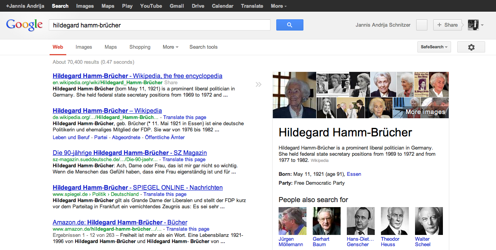Open Calendar in the top bar
The image size is (496, 250).
[223, 6]
